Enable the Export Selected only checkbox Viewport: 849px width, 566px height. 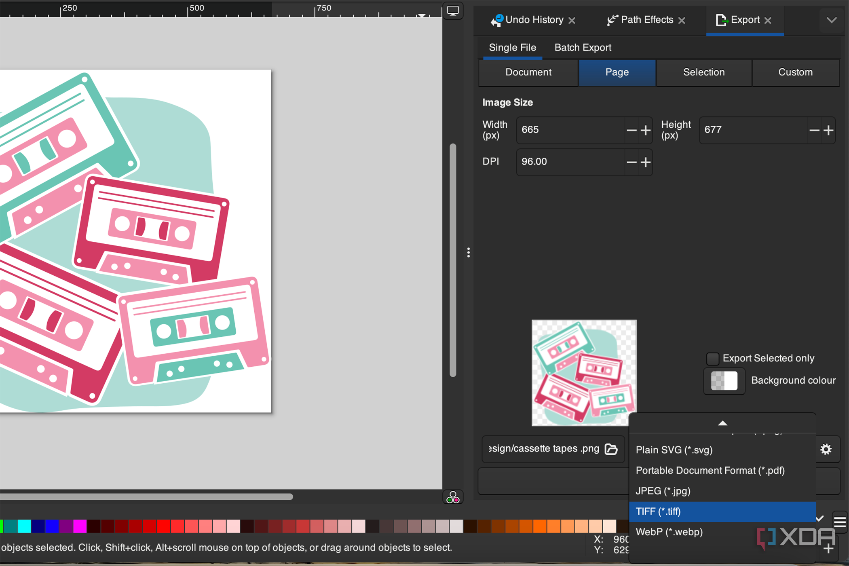click(712, 359)
